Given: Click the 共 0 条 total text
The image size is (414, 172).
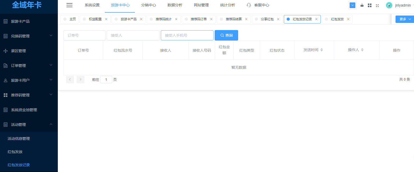Looking at the screenshot, I should tap(404, 79).
